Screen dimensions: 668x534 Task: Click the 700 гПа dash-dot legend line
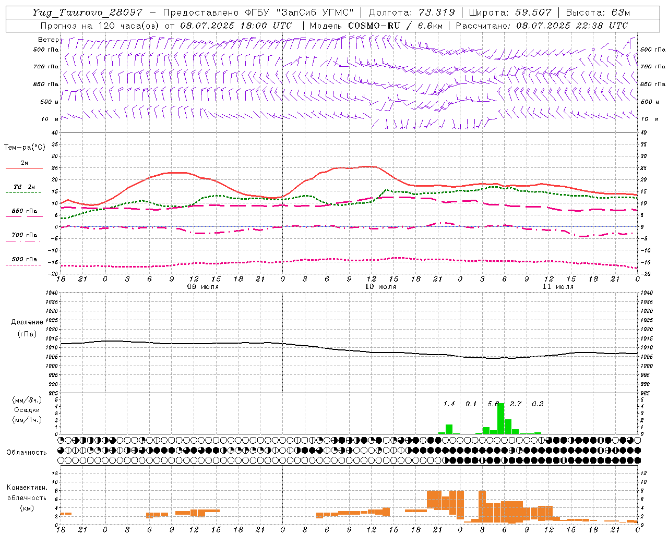tap(23, 241)
